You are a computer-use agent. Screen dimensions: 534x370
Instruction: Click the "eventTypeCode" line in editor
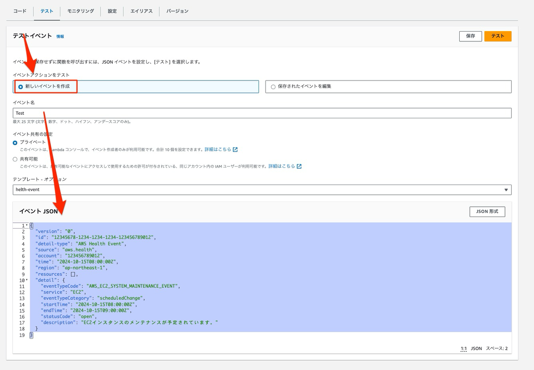click(x=110, y=286)
